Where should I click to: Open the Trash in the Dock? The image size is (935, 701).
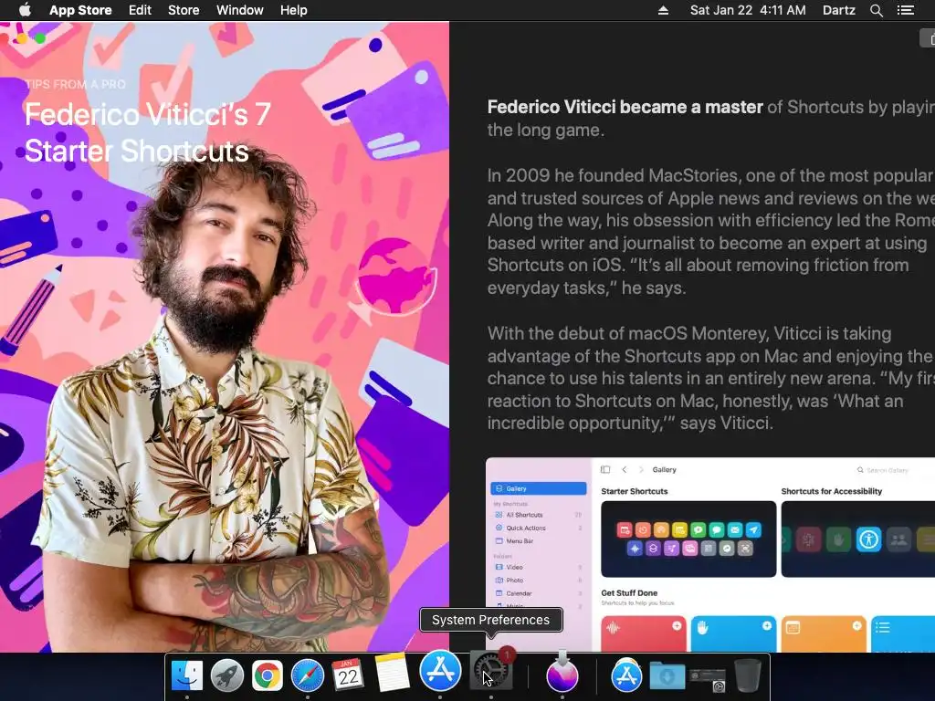tap(747, 675)
